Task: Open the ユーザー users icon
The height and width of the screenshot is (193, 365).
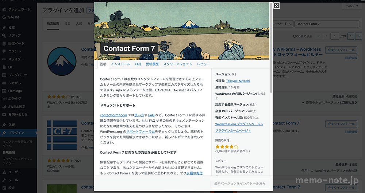Action: pos(4,172)
